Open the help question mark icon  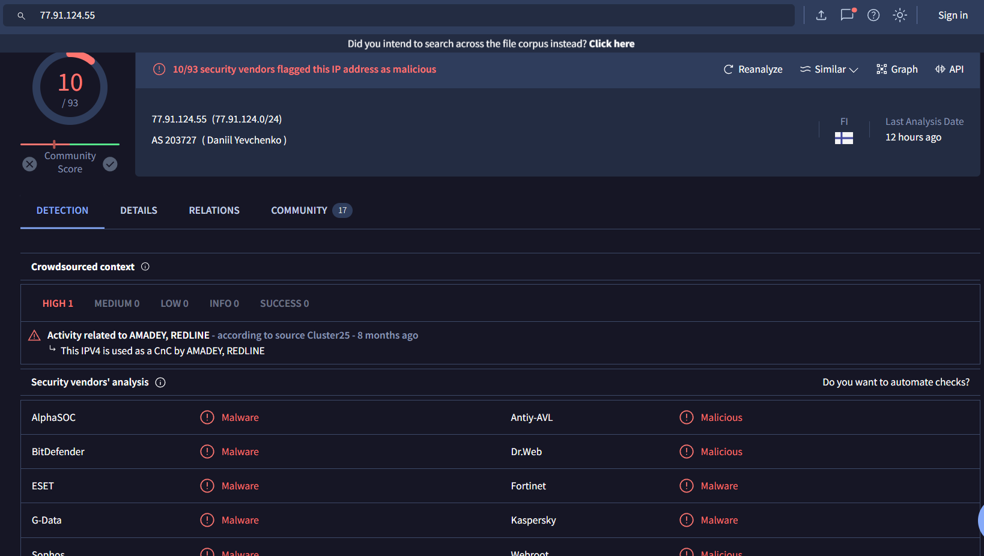(x=873, y=16)
